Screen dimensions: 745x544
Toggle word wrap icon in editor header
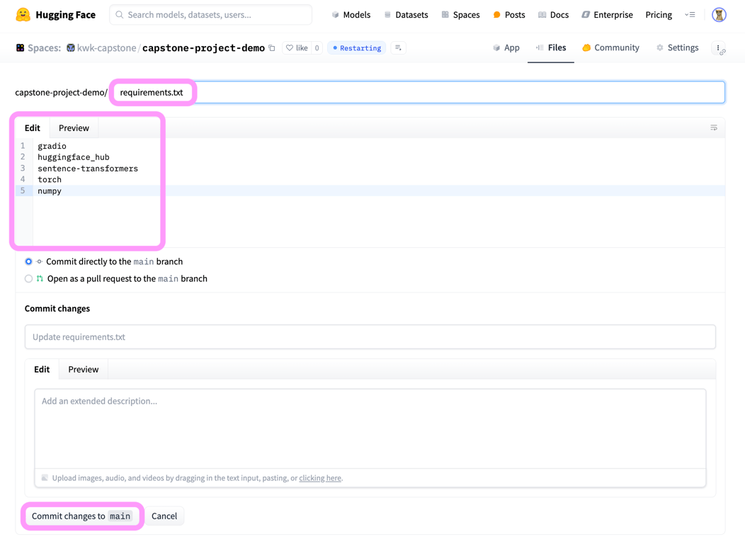pyautogui.click(x=714, y=127)
